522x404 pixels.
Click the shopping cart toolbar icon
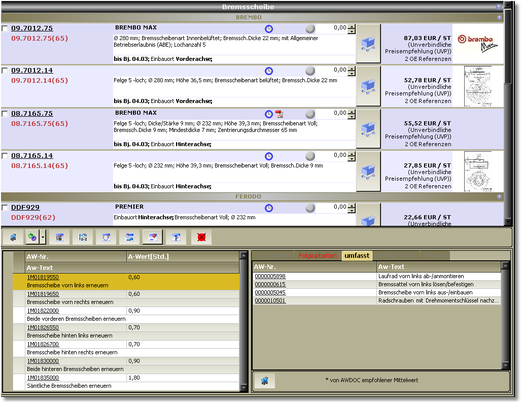click(13, 237)
